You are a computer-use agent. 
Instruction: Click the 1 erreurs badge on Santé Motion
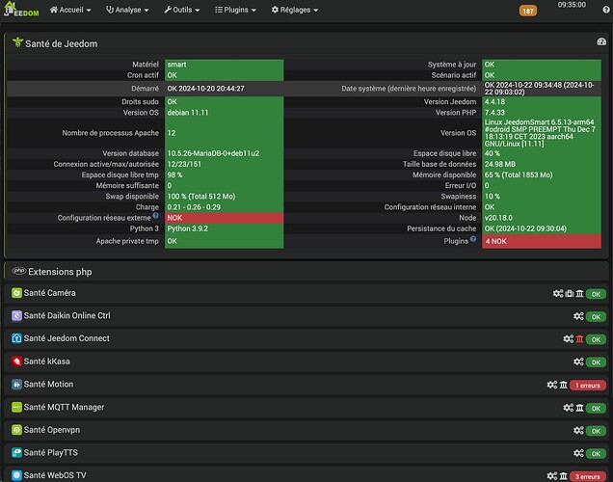point(588,385)
